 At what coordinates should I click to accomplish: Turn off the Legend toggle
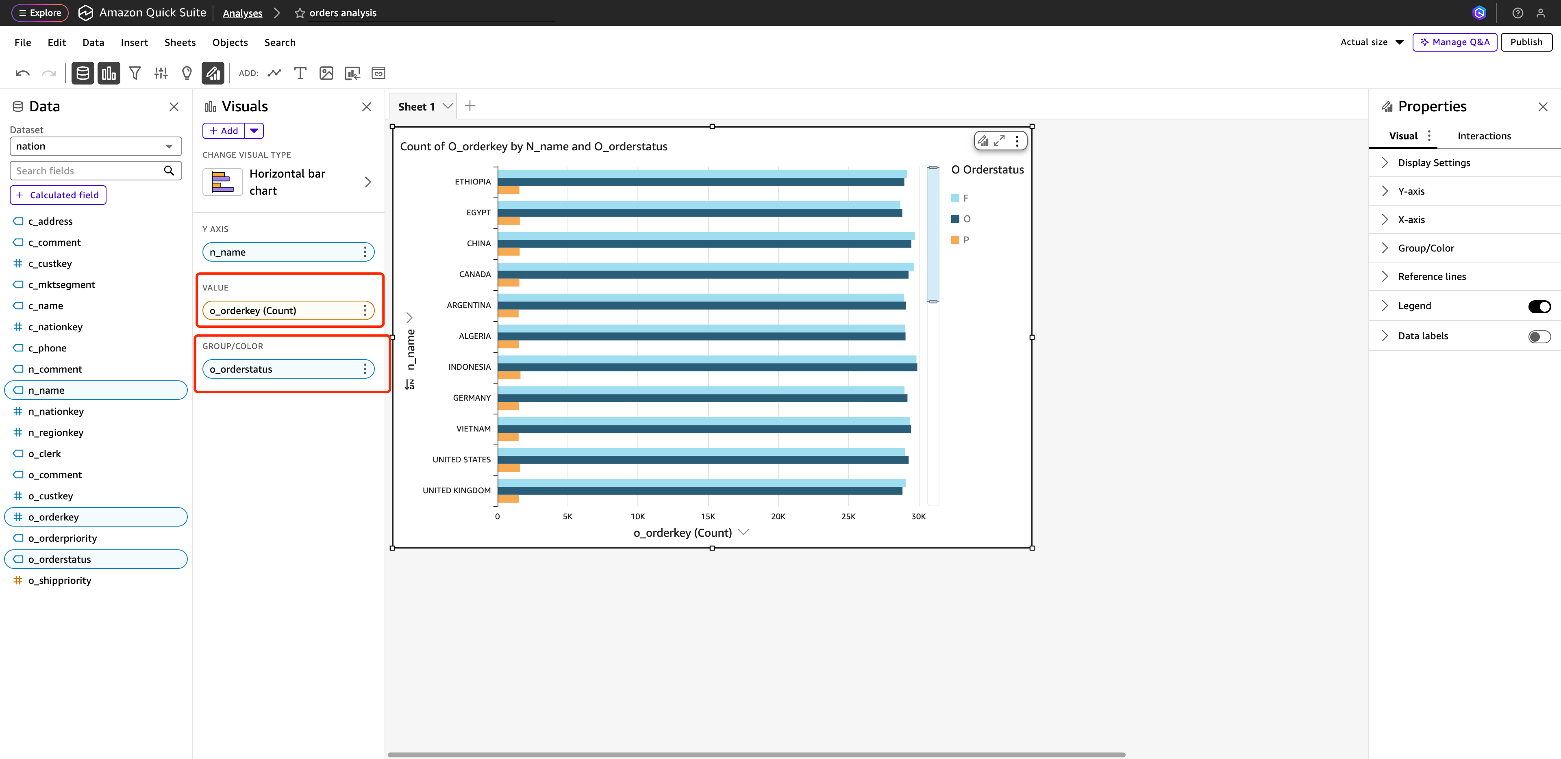coord(1539,306)
